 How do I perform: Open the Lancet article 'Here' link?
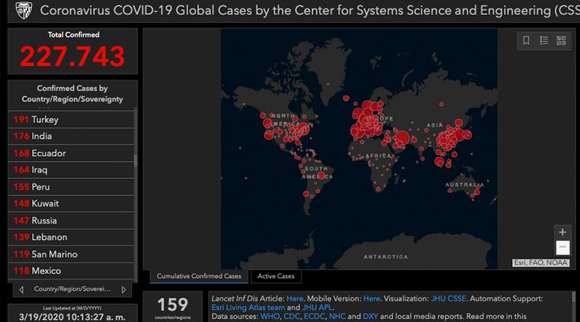pos(295,298)
